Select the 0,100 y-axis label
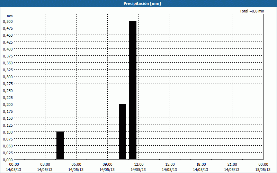 click(8, 132)
